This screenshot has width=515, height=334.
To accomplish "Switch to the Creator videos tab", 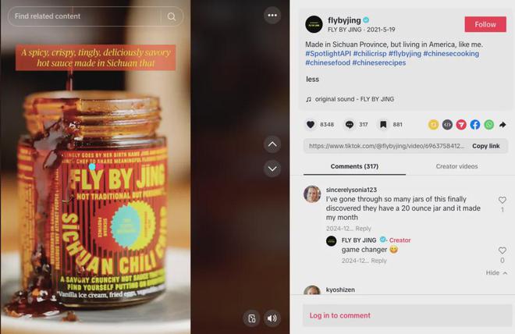I will point(456,166).
